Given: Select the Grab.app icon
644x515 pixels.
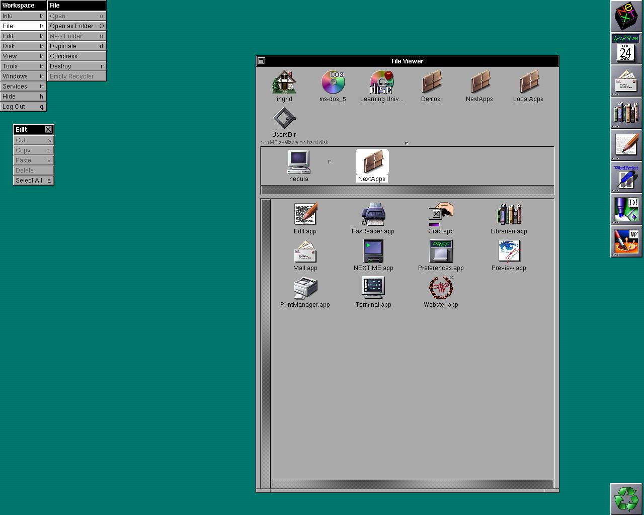Looking at the screenshot, I should [441, 215].
